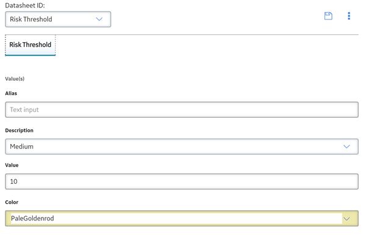This screenshot has width=366, height=243.
Task: Click the Medium description selection
Action: [182, 147]
